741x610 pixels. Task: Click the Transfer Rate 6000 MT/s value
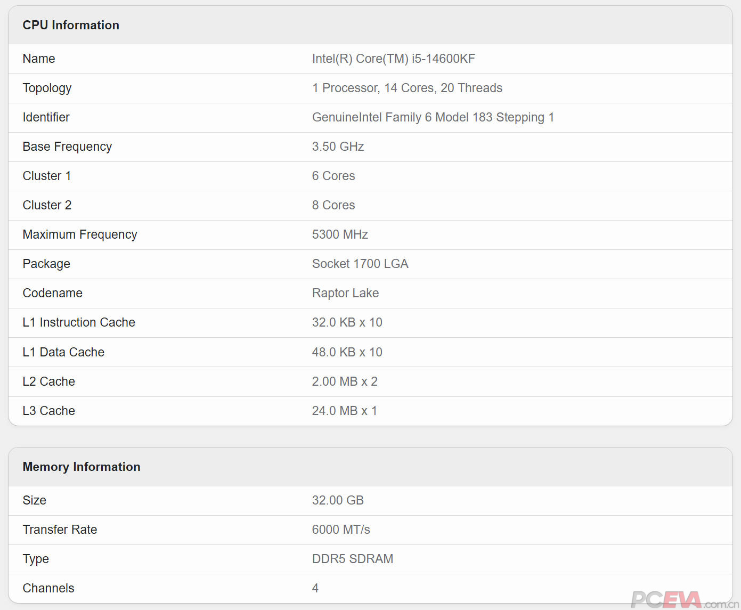click(341, 530)
